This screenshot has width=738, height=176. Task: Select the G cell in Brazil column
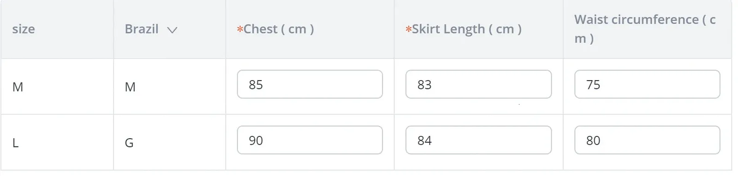coord(129,143)
